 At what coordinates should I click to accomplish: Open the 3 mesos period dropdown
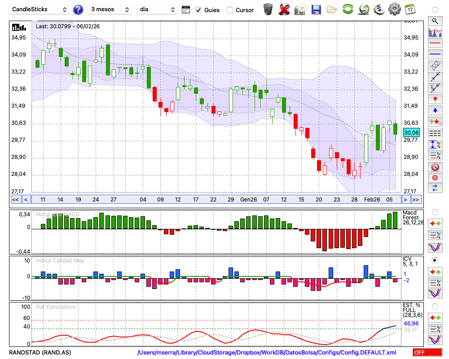[x=110, y=9]
